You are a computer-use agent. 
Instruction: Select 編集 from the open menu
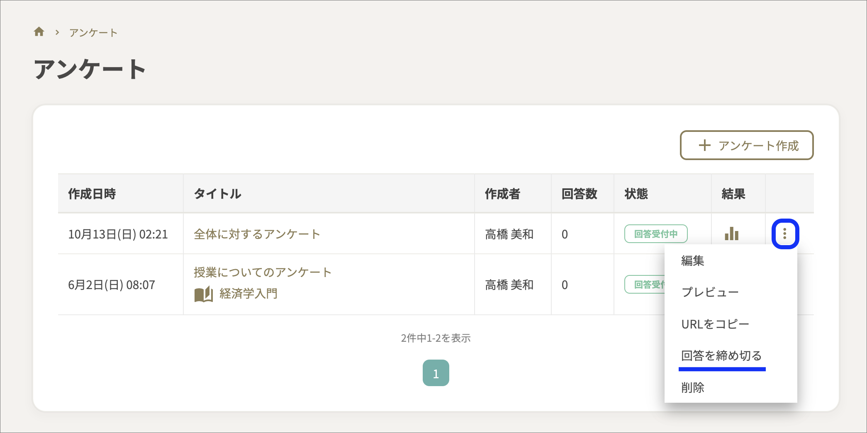pyautogui.click(x=692, y=260)
